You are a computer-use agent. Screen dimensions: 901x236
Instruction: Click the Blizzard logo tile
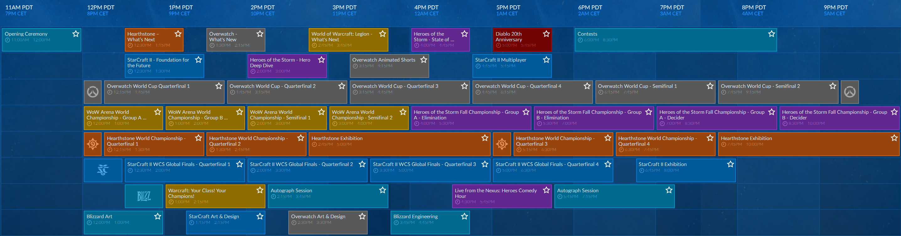144,196
